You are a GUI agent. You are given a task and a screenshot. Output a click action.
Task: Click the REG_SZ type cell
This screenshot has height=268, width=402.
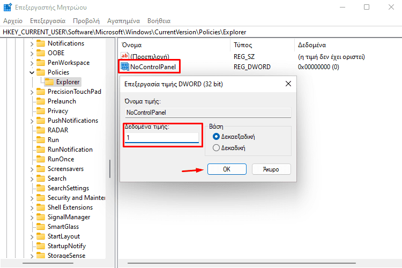pos(244,57)
